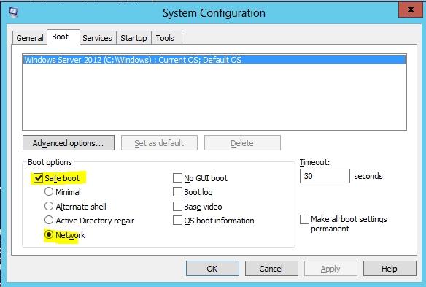
Task: Open Advanced options
Action: point(69,143)
